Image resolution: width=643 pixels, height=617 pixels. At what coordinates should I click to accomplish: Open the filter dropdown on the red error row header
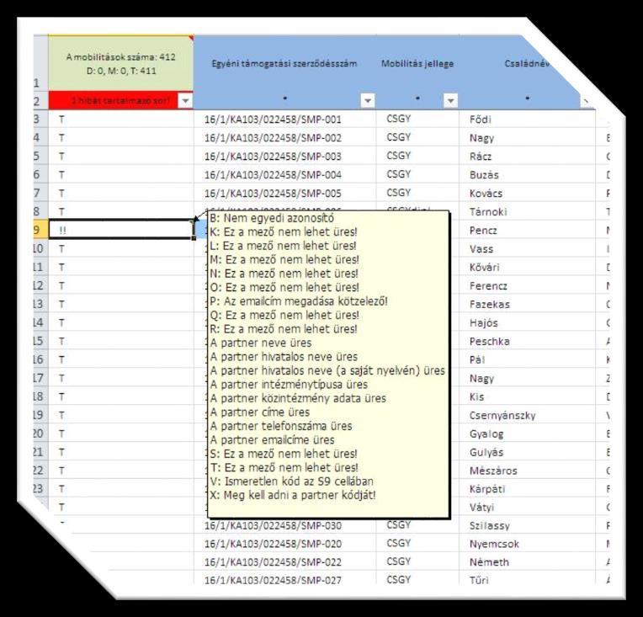click(185, 100)
